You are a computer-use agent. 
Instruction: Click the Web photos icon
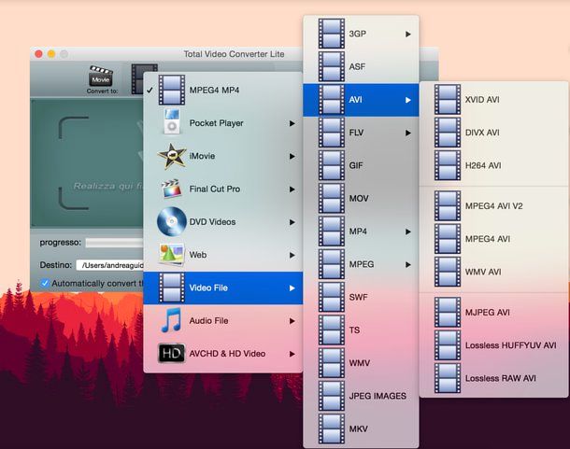pyautogui.click(x=172, y=254)
